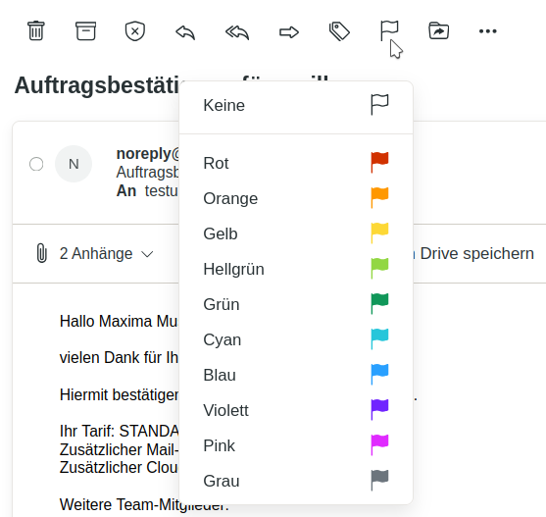Choose the Rot flag option
The image size is (546, 517).
pos(296,163)
